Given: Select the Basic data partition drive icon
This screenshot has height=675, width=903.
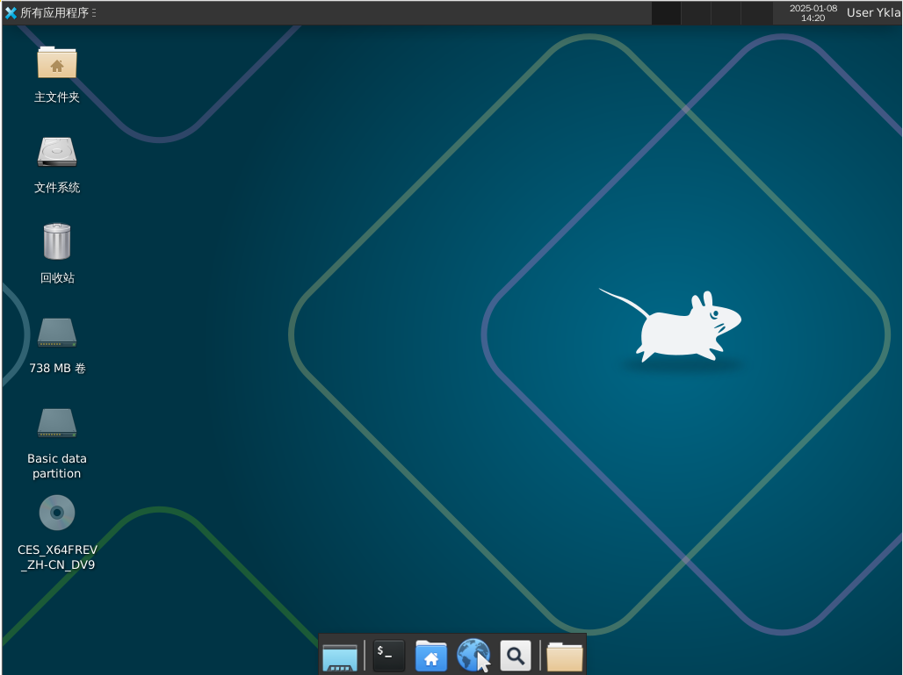Looking at the screenshot, I should tap(57, 422).
